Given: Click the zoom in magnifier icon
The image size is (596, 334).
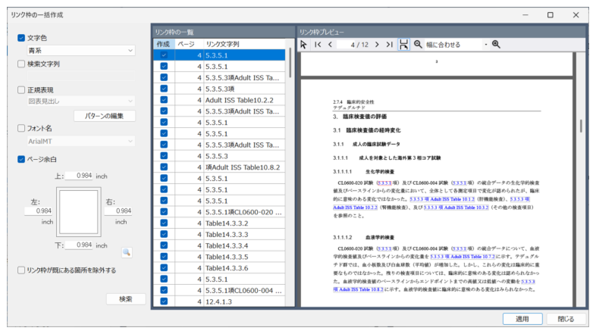Looking at the screenshot, I should (x=497, y=45).
